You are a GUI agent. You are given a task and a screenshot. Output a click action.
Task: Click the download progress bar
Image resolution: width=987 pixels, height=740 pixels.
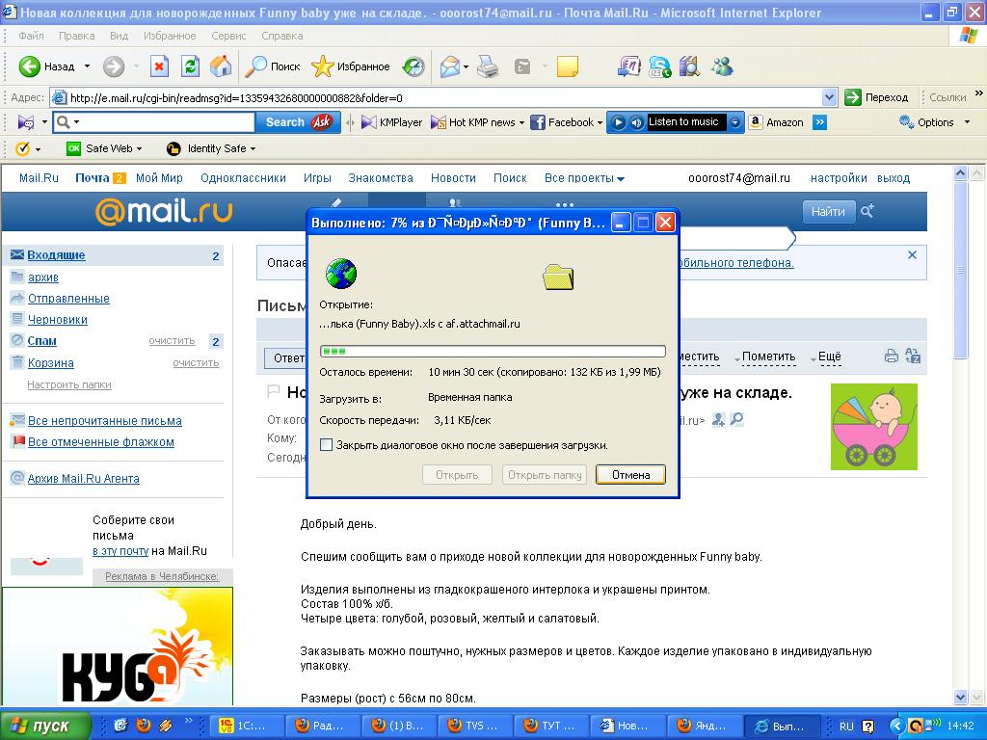[493, 352]
